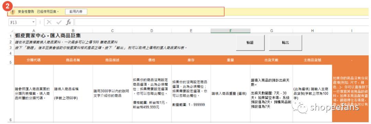
Task: Click the 商品名稱 header cell
Action: tap(73, 60)
